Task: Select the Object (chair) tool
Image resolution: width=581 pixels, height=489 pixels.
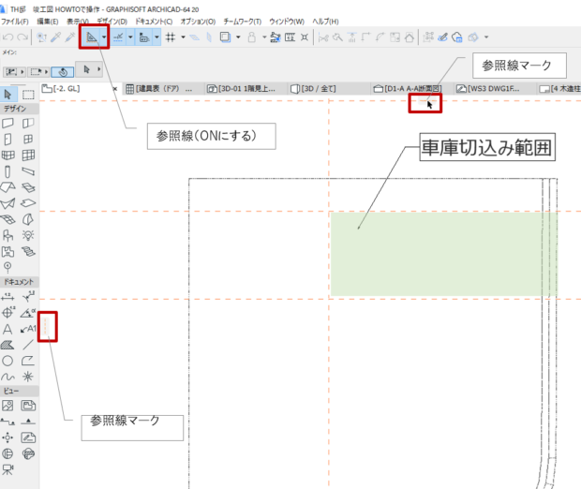Action: (x=7, y=235)
